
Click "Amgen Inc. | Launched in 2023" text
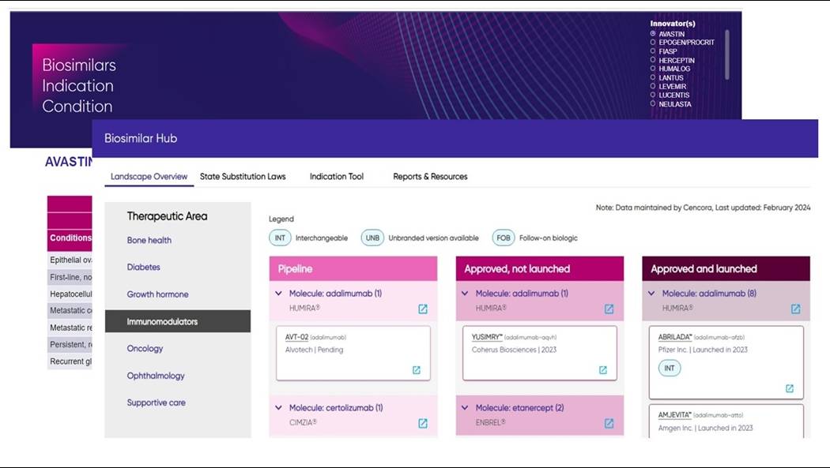click(x=706, y=429)
